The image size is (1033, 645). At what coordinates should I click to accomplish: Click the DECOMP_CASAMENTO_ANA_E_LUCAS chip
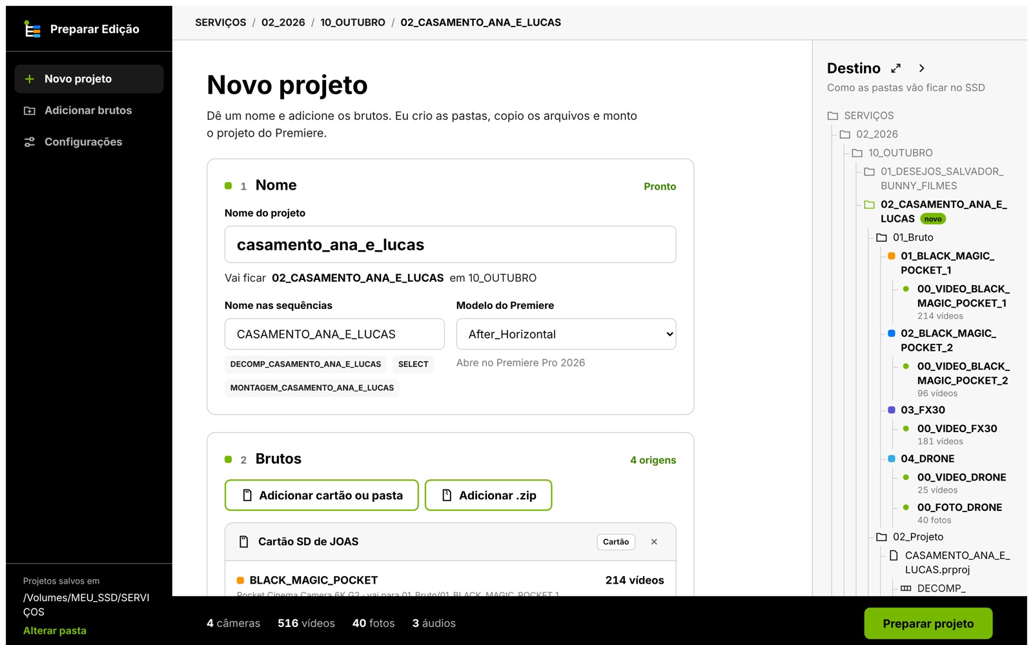[x=305, y=364]
